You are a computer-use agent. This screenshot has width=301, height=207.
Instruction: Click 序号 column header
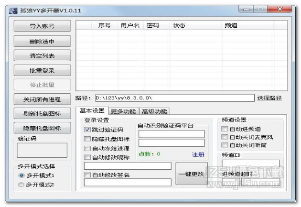tap(105, 25)
